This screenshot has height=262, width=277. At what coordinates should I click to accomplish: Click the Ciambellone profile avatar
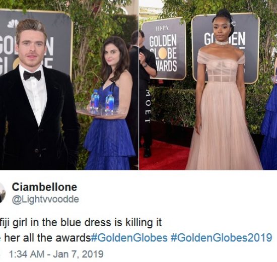click(x=3, y=193)
